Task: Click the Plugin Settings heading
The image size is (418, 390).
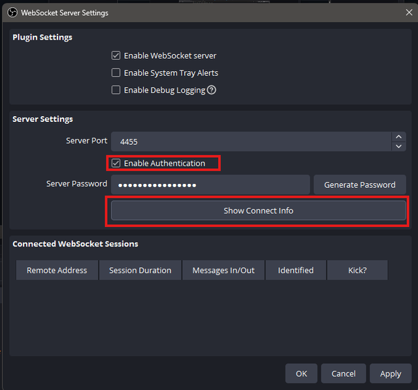Action: click(42, 37)
